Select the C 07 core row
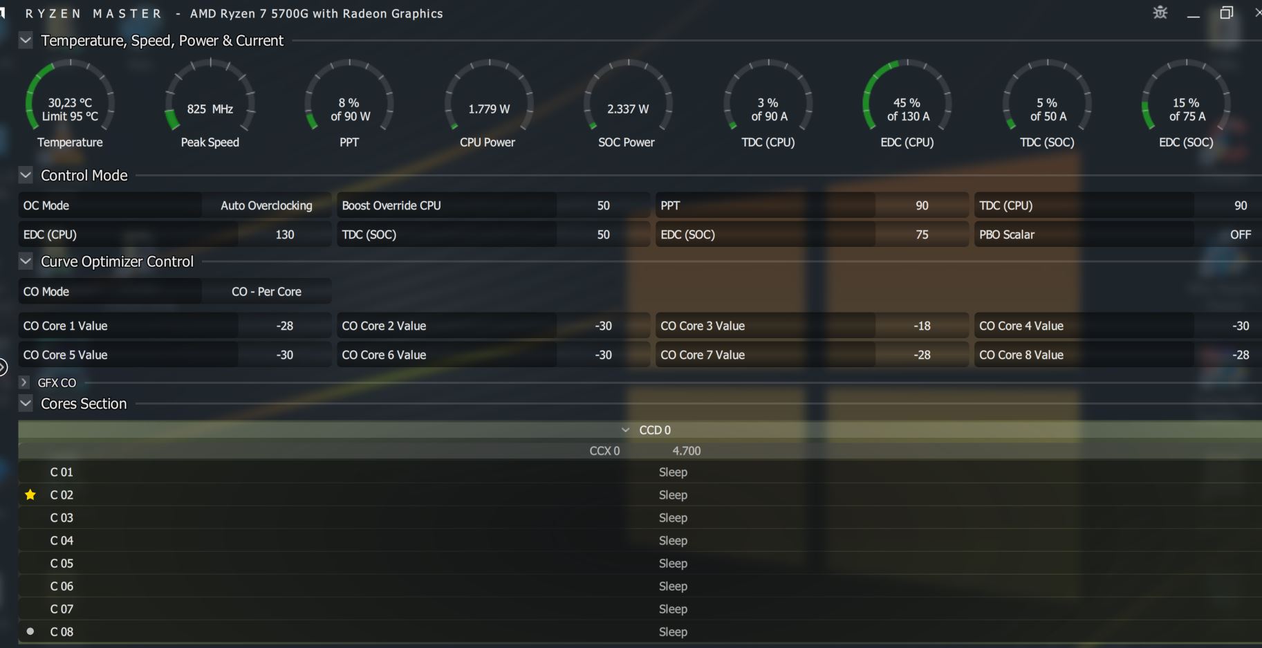 640,609
